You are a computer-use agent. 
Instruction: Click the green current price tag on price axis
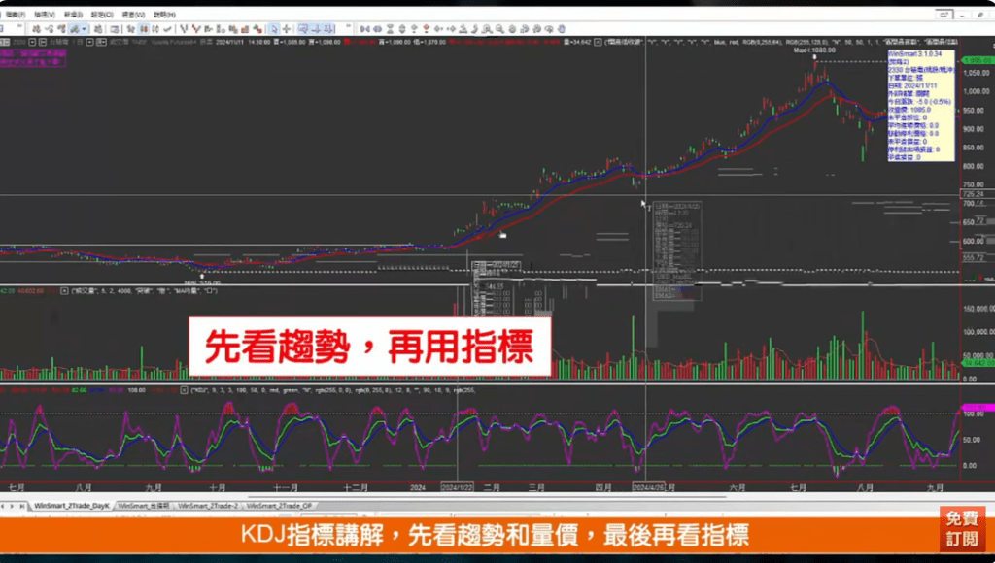tap(978, 60)
